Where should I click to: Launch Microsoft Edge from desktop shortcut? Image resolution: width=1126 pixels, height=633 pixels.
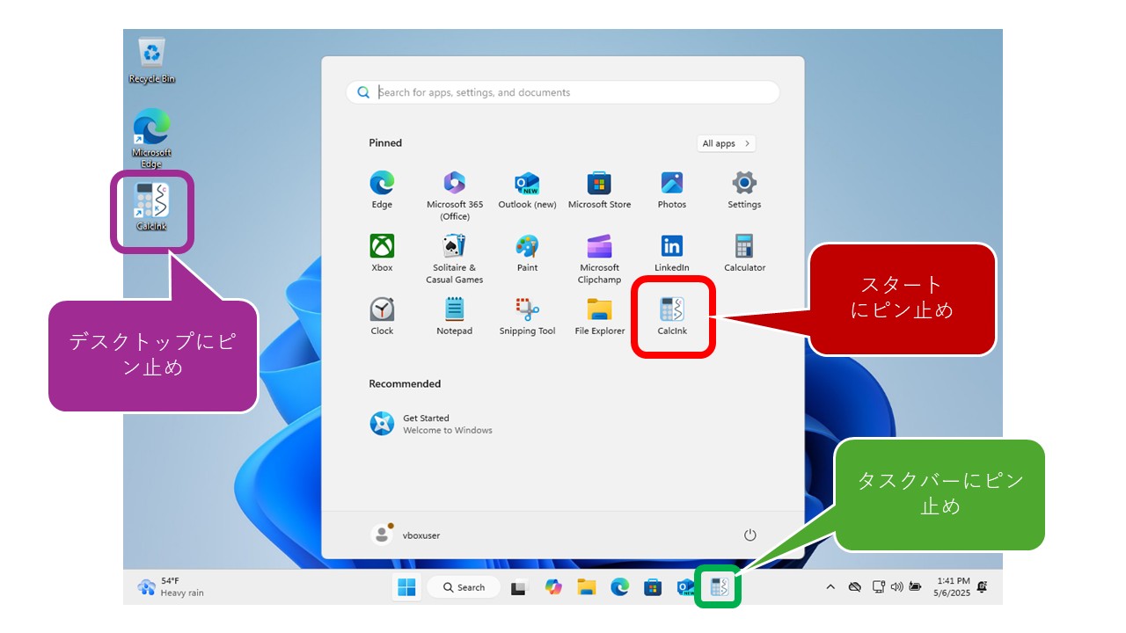tap(151, 139)
